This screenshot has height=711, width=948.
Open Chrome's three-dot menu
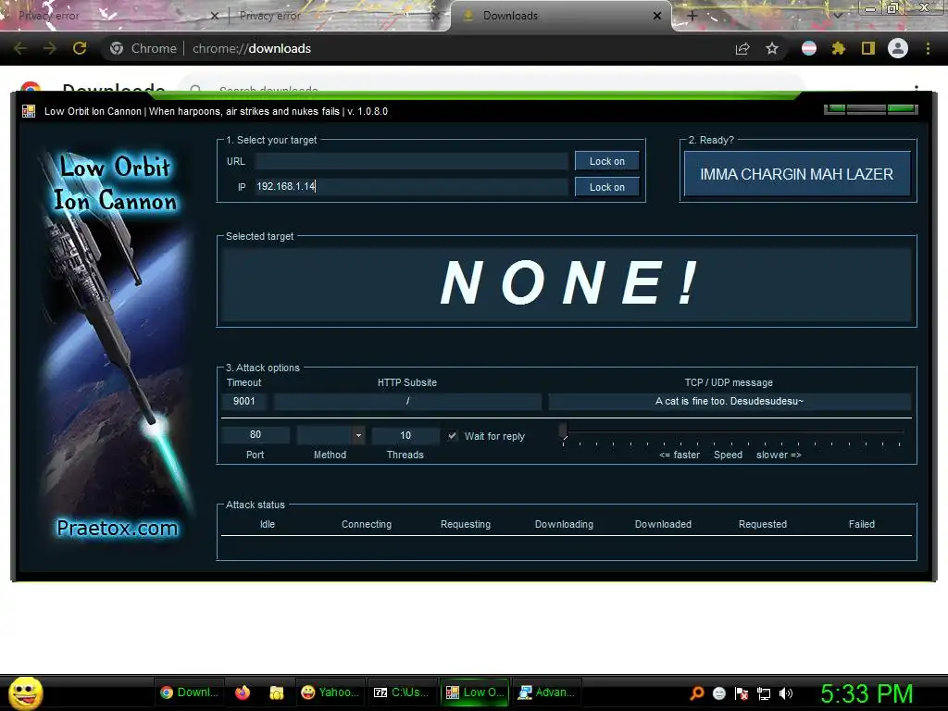pos(928,48)
